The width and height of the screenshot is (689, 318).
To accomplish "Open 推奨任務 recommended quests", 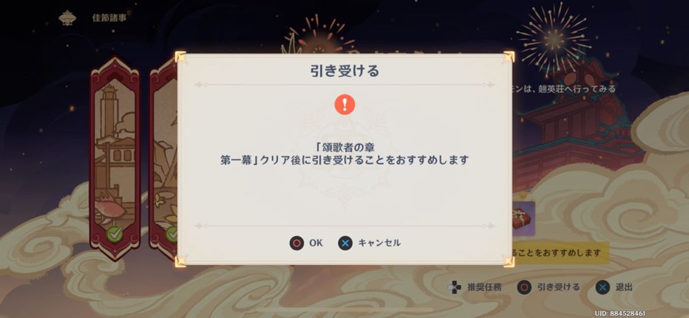I will click(x=484, y=288).
